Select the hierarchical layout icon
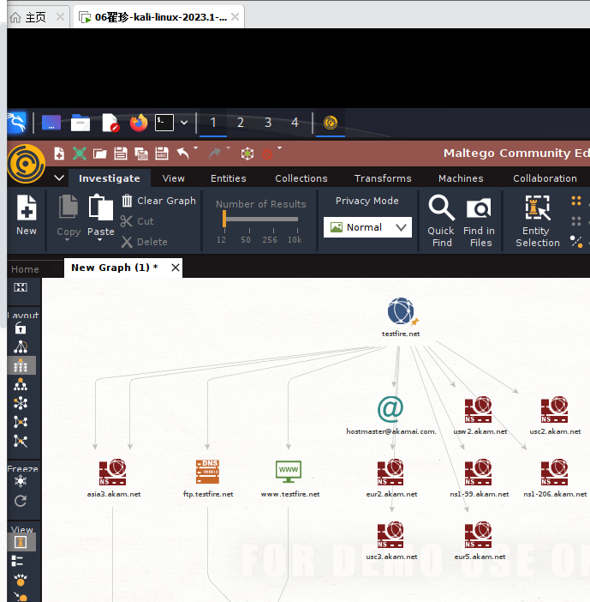The width and height of the screenshot is (590, 602). pos(21,384)
